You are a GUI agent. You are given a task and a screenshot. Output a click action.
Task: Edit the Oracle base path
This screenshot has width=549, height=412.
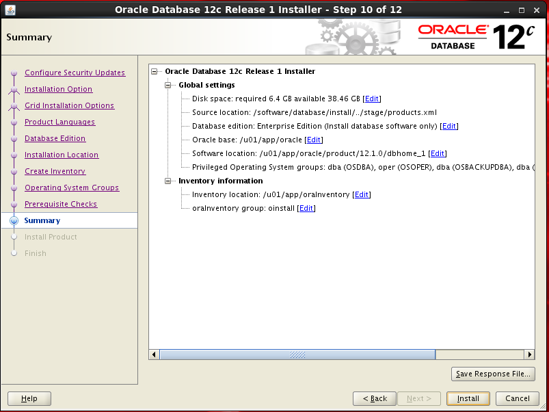click(314, 140)
